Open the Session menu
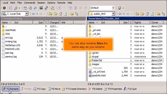Image resolution: width=167 pixels, height=94 pixels. pyautogui.click(x=41, y=3)
